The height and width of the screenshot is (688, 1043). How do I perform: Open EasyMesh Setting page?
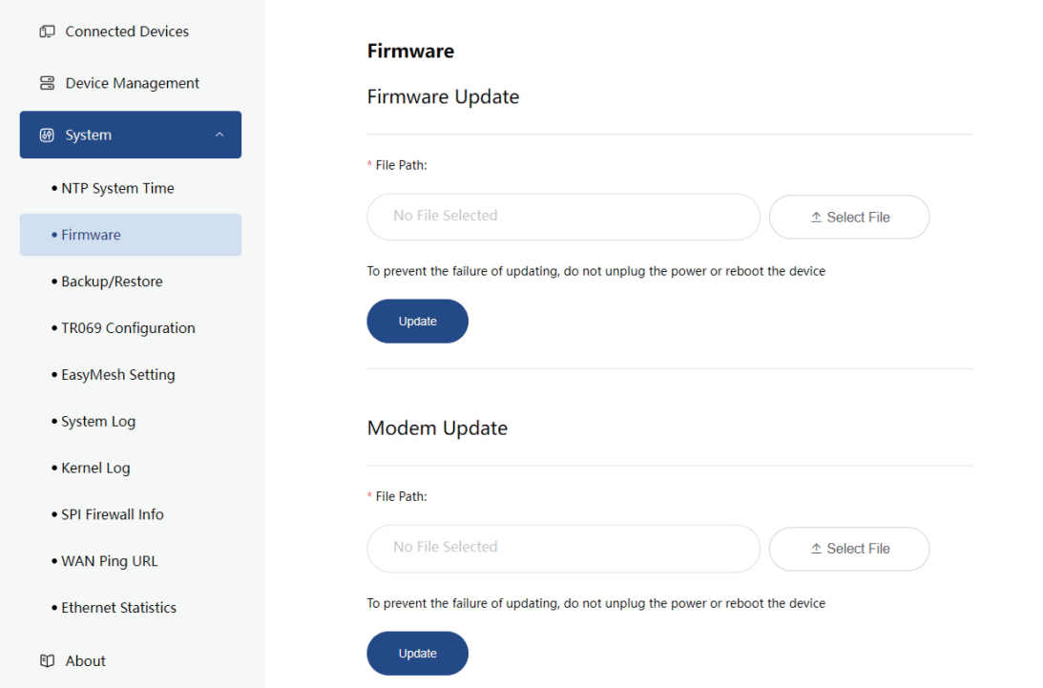(118, 375)
